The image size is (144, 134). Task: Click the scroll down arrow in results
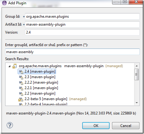(137, 103)
